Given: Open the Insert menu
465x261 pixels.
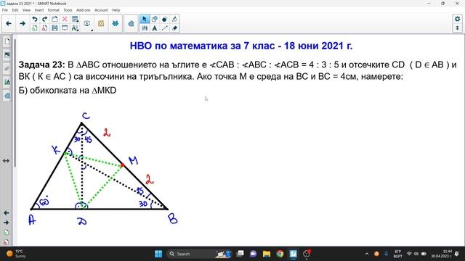Looking at the screenshot, I should point(39,10).
